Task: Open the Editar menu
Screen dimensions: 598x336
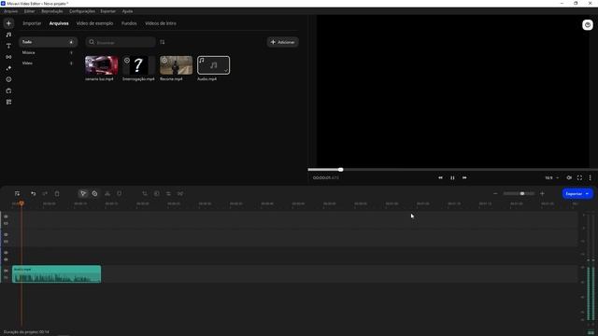Action: coord(29,11)
